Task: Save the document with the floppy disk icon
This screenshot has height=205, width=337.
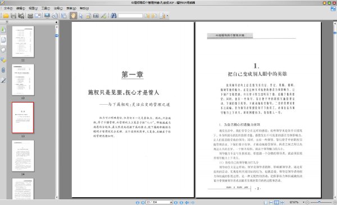Action: (x=13, y=16)
